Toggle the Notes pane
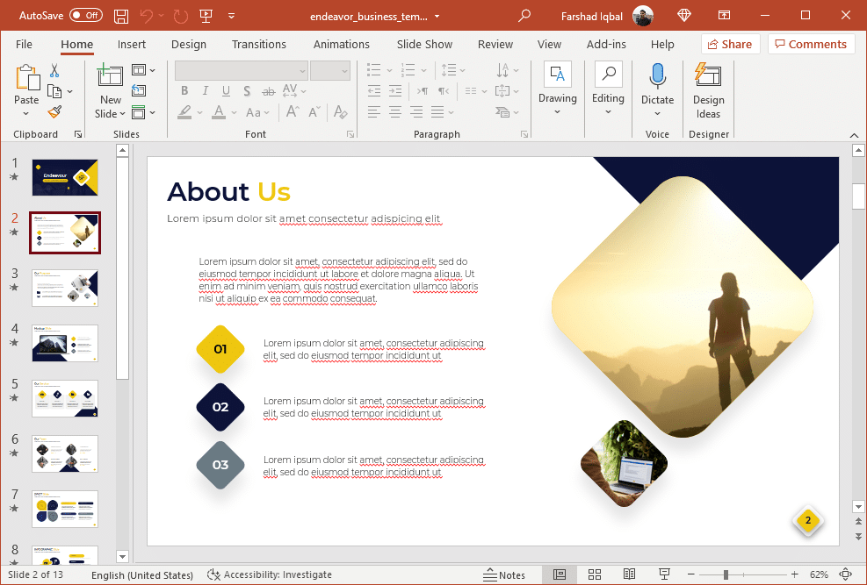The height and width of the screenshot is (585, 867). (504, 574)
